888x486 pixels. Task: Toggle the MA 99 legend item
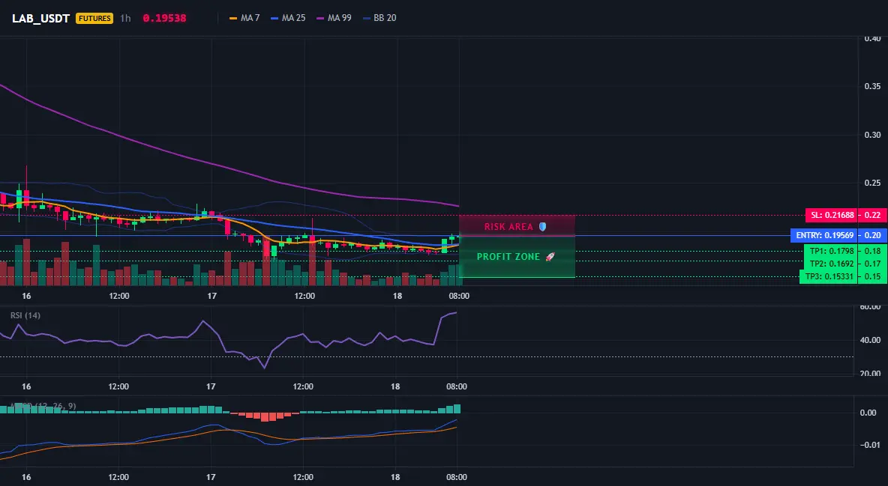(x=334, y=18)
